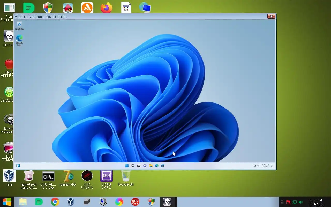The width and height of the screenshot is (331, 207).
Task: Select the 2PACAL 2.3.exe desktop icon
Action: (48, 180)
